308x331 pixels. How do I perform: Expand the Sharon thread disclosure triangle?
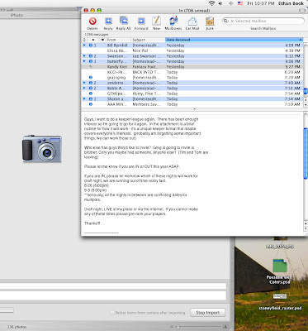(x=84, y=98)
